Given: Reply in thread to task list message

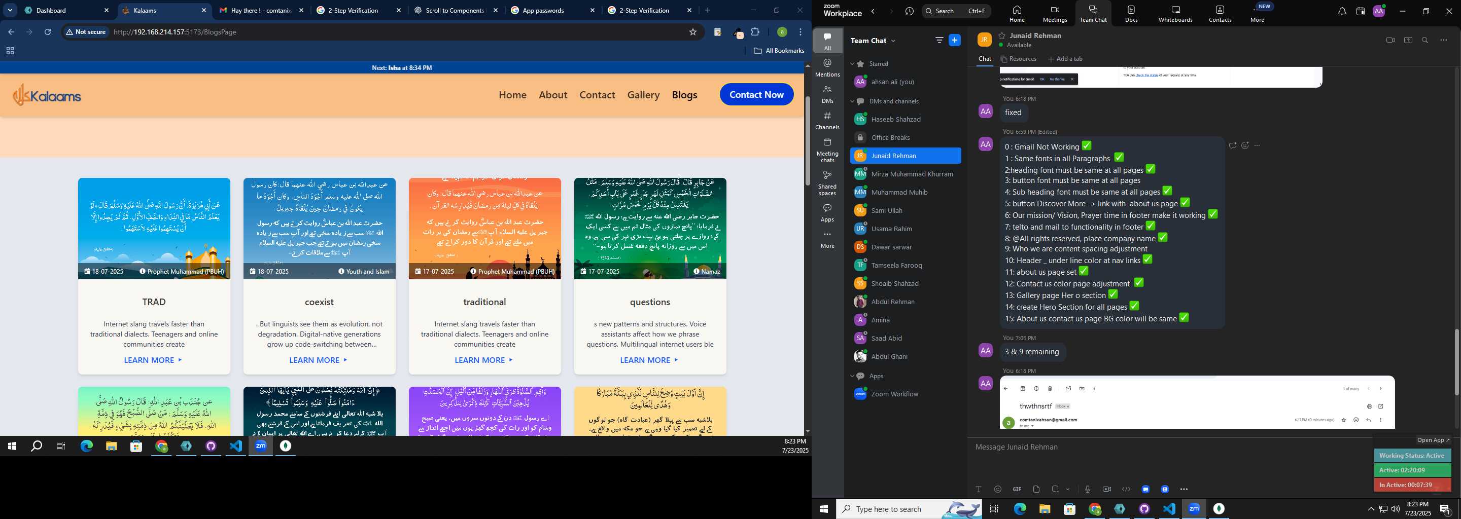Looking at the screenshot, I should (x=1232, y=145).
